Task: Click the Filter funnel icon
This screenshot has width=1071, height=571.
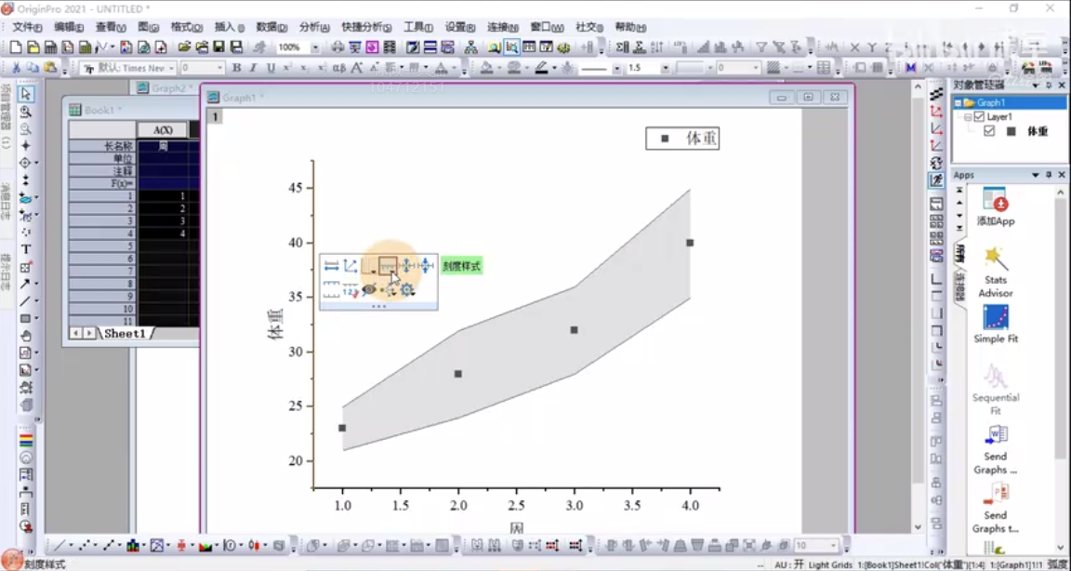Action: point(760,47)
